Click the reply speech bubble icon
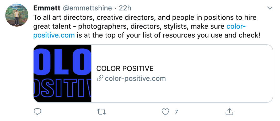The width and height of the screenshot is (280, 121). [x=37, y=112]
